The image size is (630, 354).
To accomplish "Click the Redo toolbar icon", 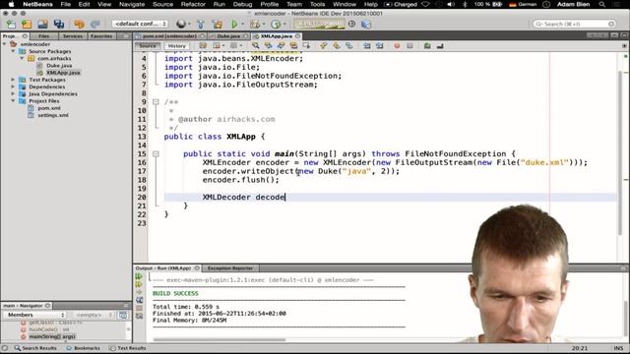I will 94,24.
